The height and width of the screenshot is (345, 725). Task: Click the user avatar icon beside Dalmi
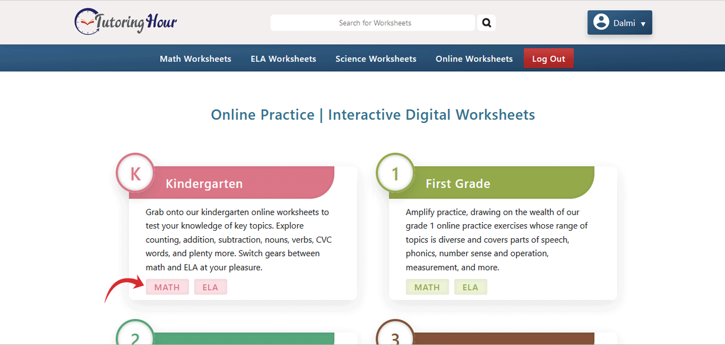(601, 23)
